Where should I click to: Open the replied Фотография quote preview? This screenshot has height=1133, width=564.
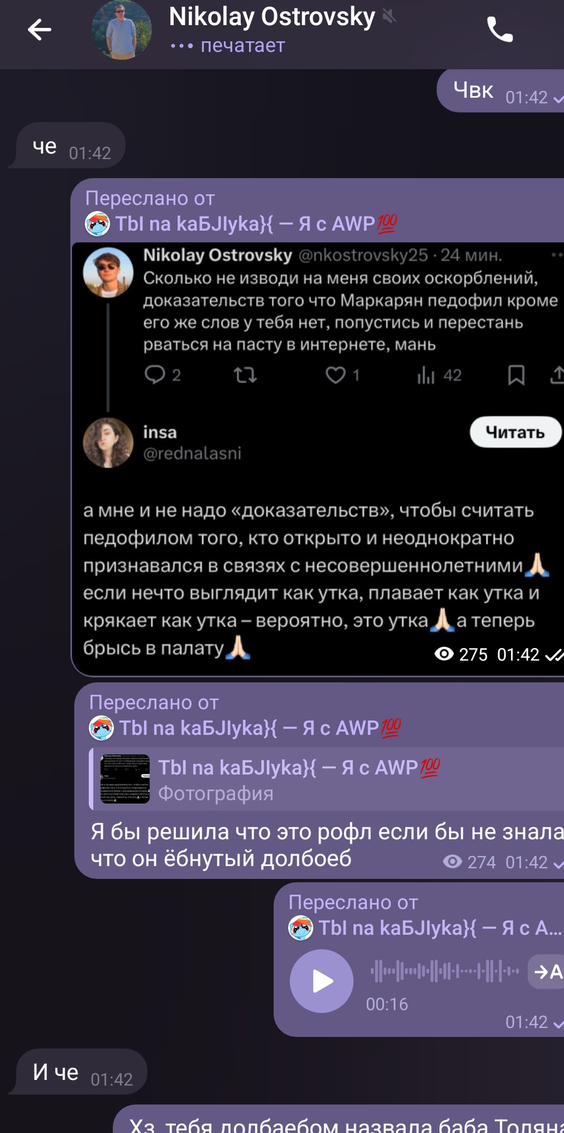click(x=327, y=779)
